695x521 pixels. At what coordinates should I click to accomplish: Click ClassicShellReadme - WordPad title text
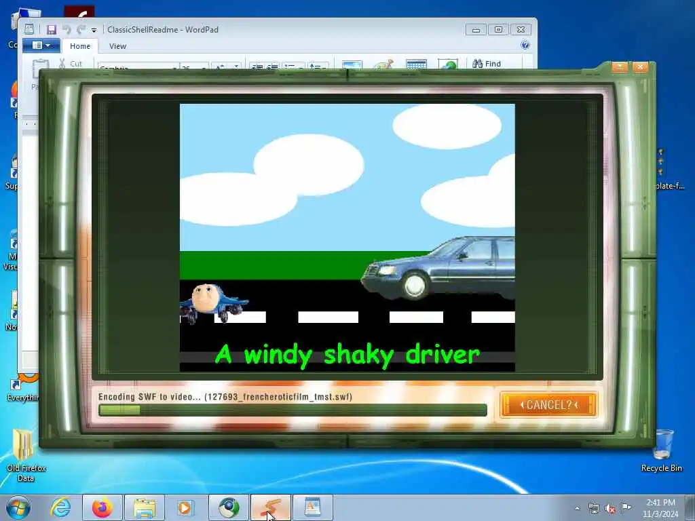(163, 30)
